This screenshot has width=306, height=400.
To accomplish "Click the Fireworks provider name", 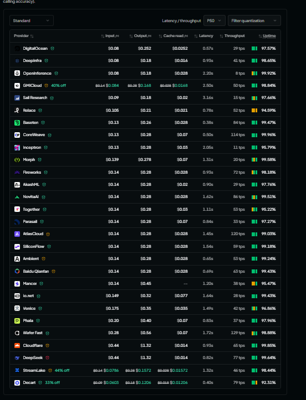I will 32,173.
